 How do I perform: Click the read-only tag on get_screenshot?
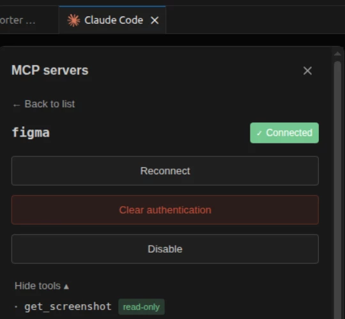[141, 307]
